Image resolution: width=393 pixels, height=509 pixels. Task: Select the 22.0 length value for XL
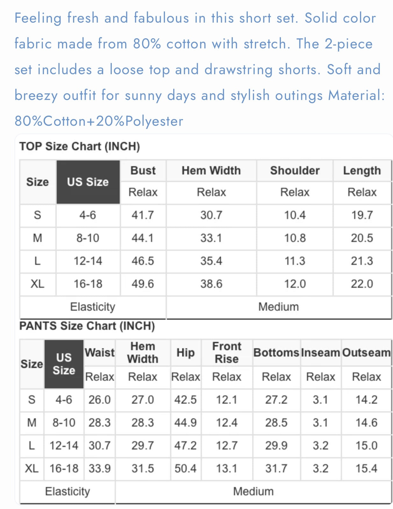point(362,284)
